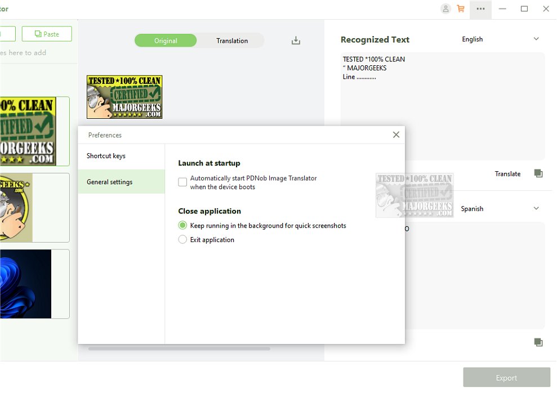The image size is (557, 393).
Task: Copy recognized text with copy icon beside Translate
Action: point(538,173)
